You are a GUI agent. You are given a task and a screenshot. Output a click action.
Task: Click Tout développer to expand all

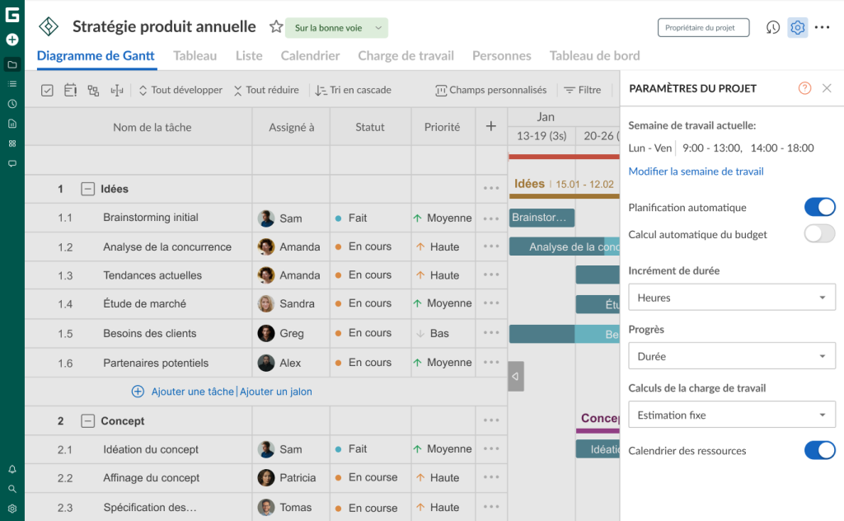tap(181, 90)
